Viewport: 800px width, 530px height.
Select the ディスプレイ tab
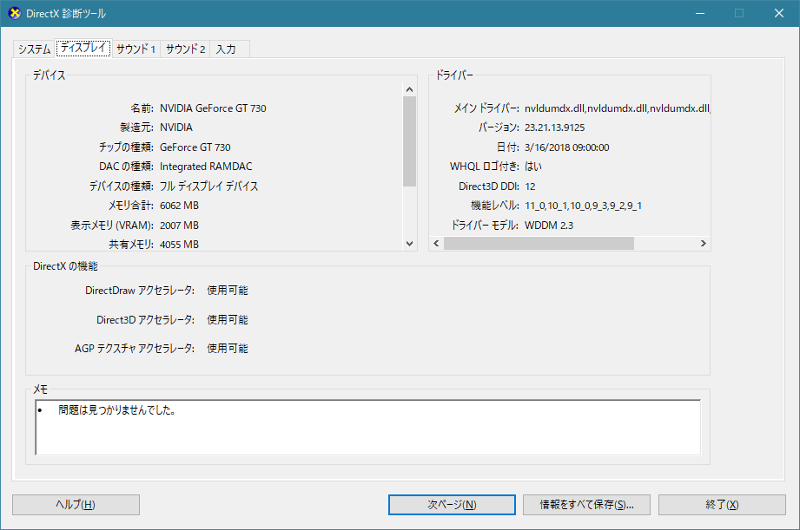(83, 48)
